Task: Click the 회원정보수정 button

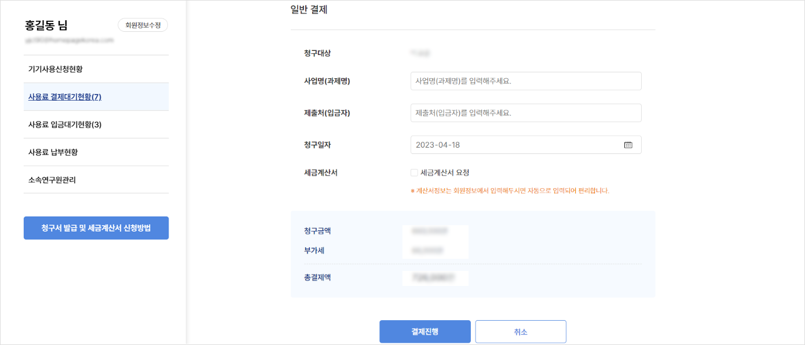Action: [142, 25]
